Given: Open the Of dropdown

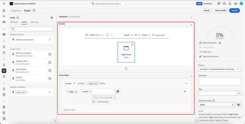Looking at the screenshot, I should [137, 35].
